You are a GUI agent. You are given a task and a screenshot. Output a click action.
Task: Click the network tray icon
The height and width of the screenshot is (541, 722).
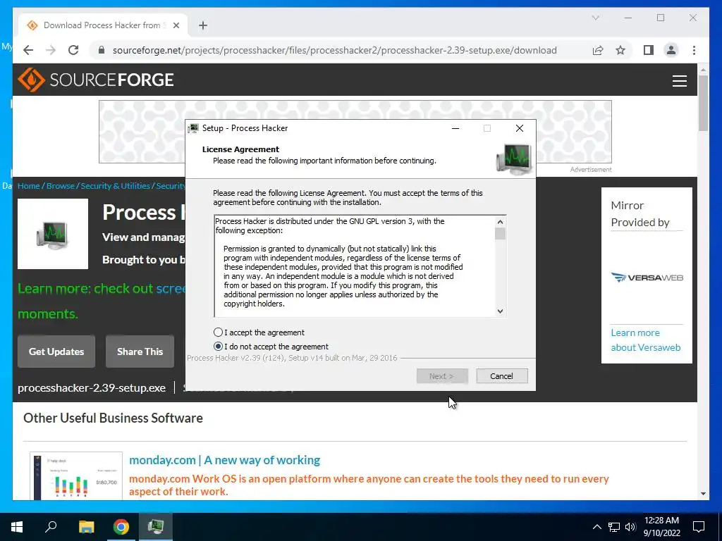[614, 527]
